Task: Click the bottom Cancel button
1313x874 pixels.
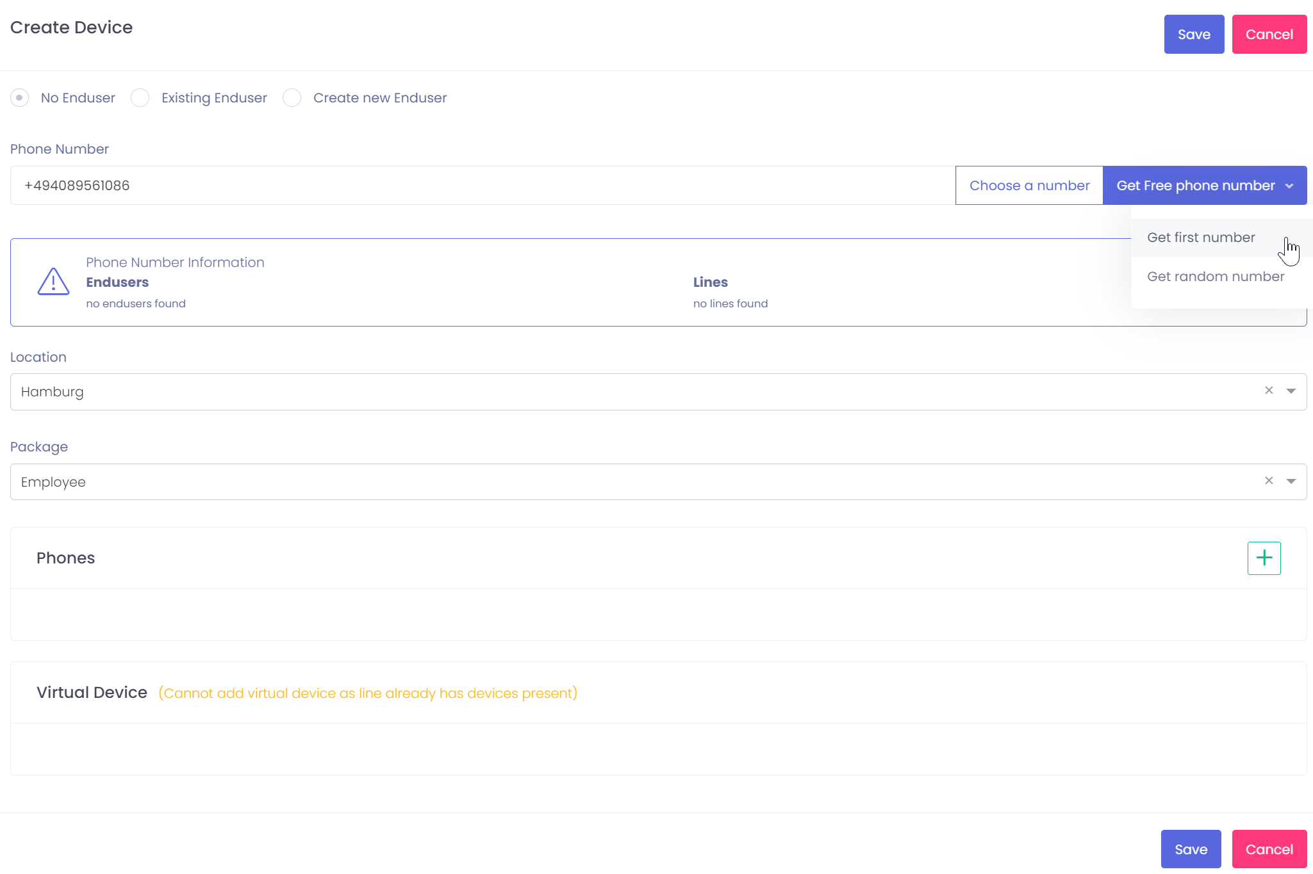Action: pyautogui.click(x=1269, y=850)
